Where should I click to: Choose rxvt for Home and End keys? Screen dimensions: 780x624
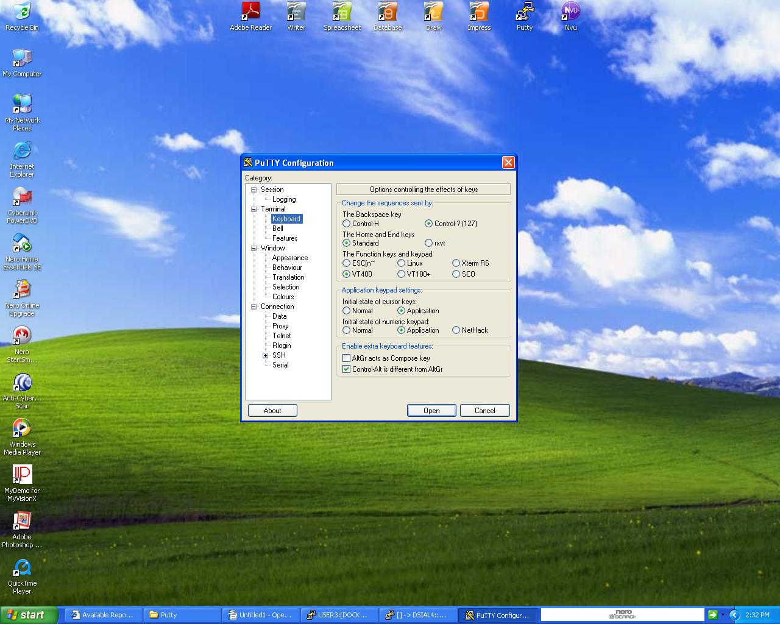pos(435,243)
